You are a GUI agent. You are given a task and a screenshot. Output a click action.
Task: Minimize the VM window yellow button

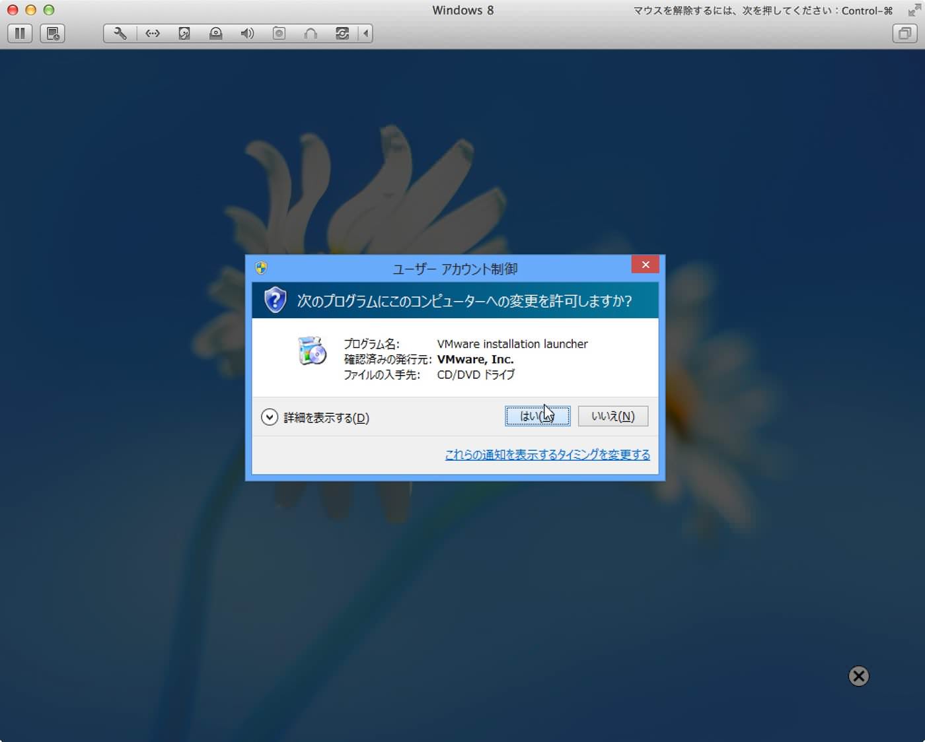point(30,10)
